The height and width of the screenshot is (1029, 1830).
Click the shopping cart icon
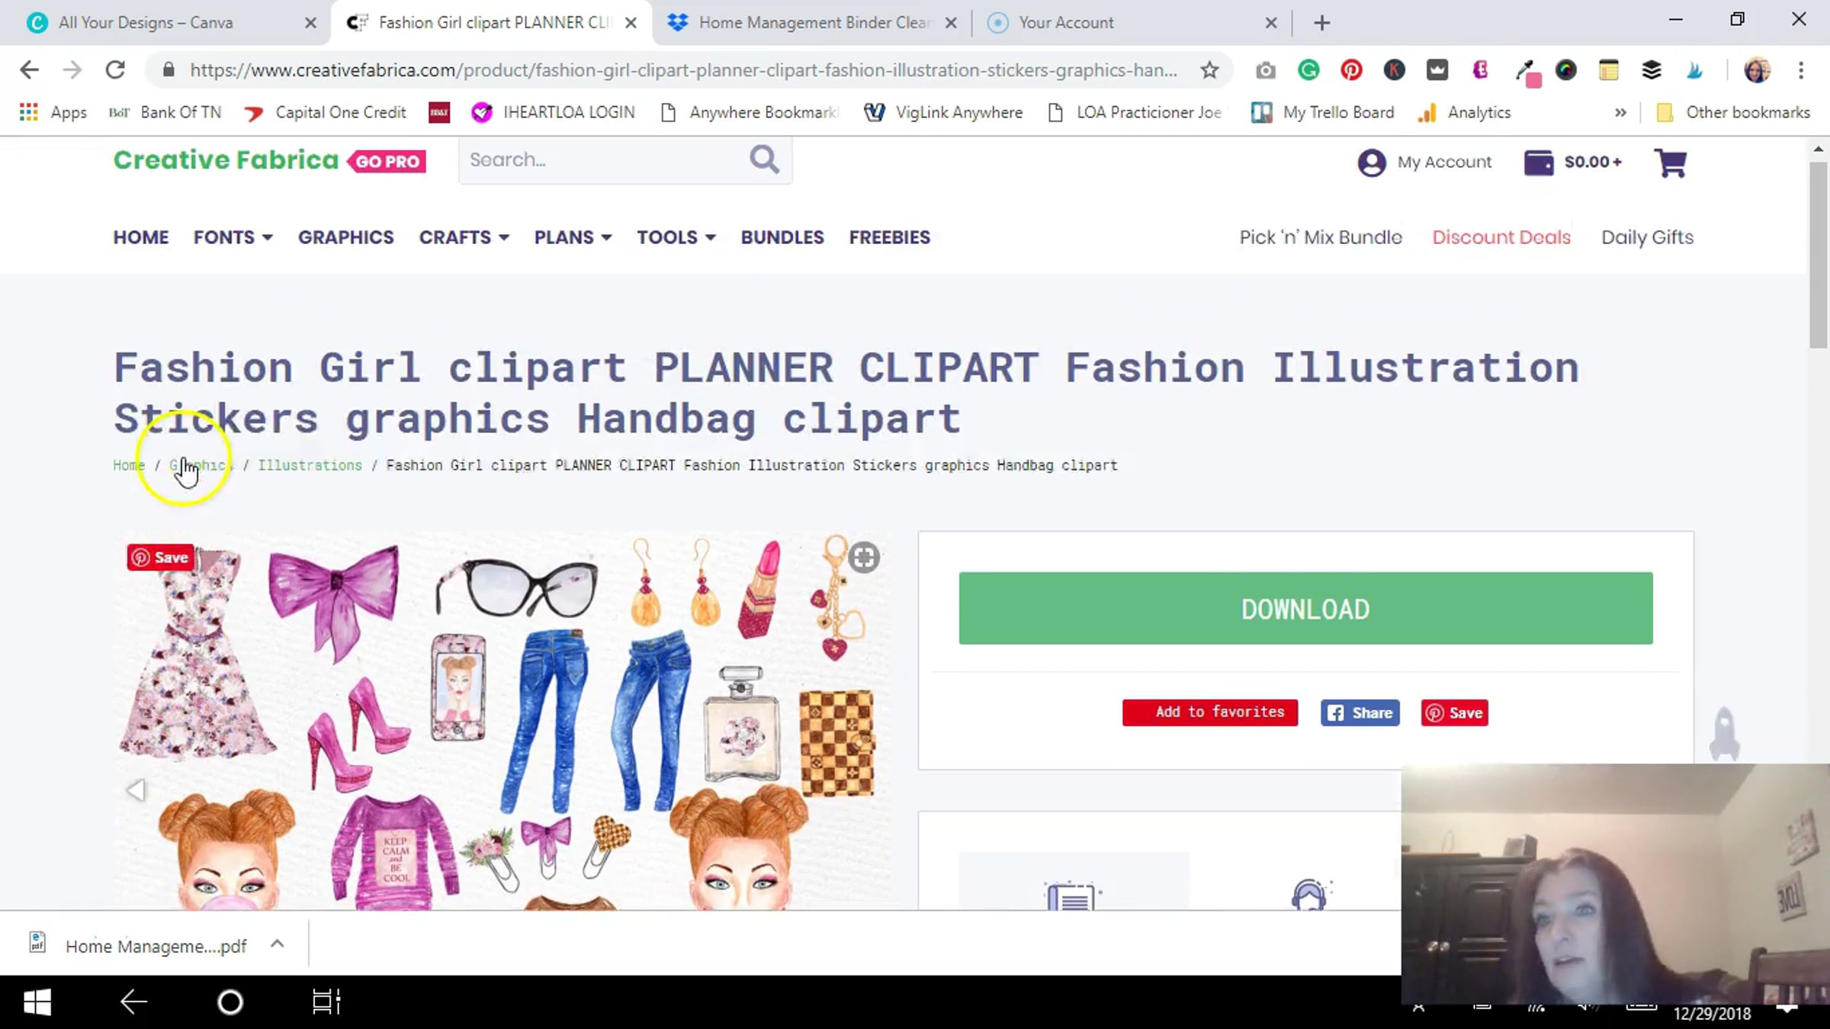(1670, 162)
